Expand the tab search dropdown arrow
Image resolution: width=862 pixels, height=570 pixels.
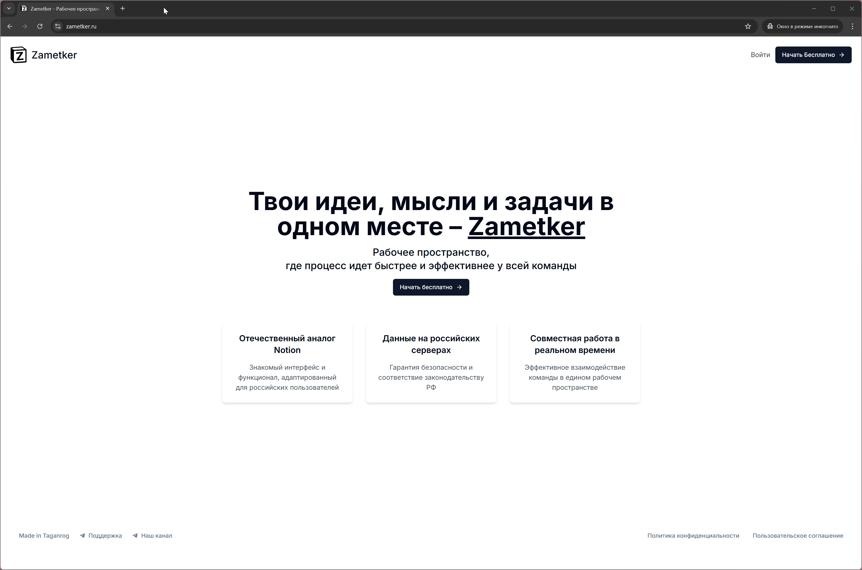pyautogui.click(x=9, y=8)
